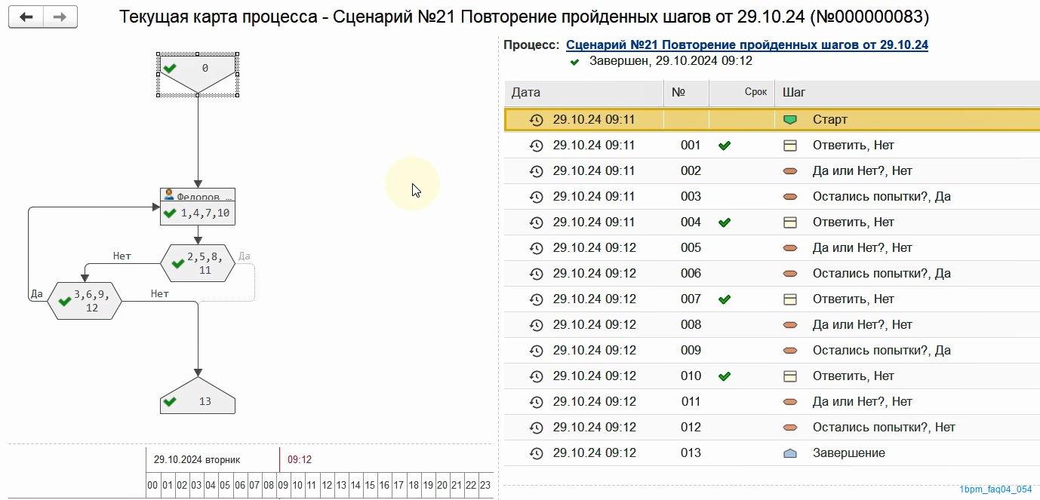
Task: Click number cell 006
Action: (691, 274)
